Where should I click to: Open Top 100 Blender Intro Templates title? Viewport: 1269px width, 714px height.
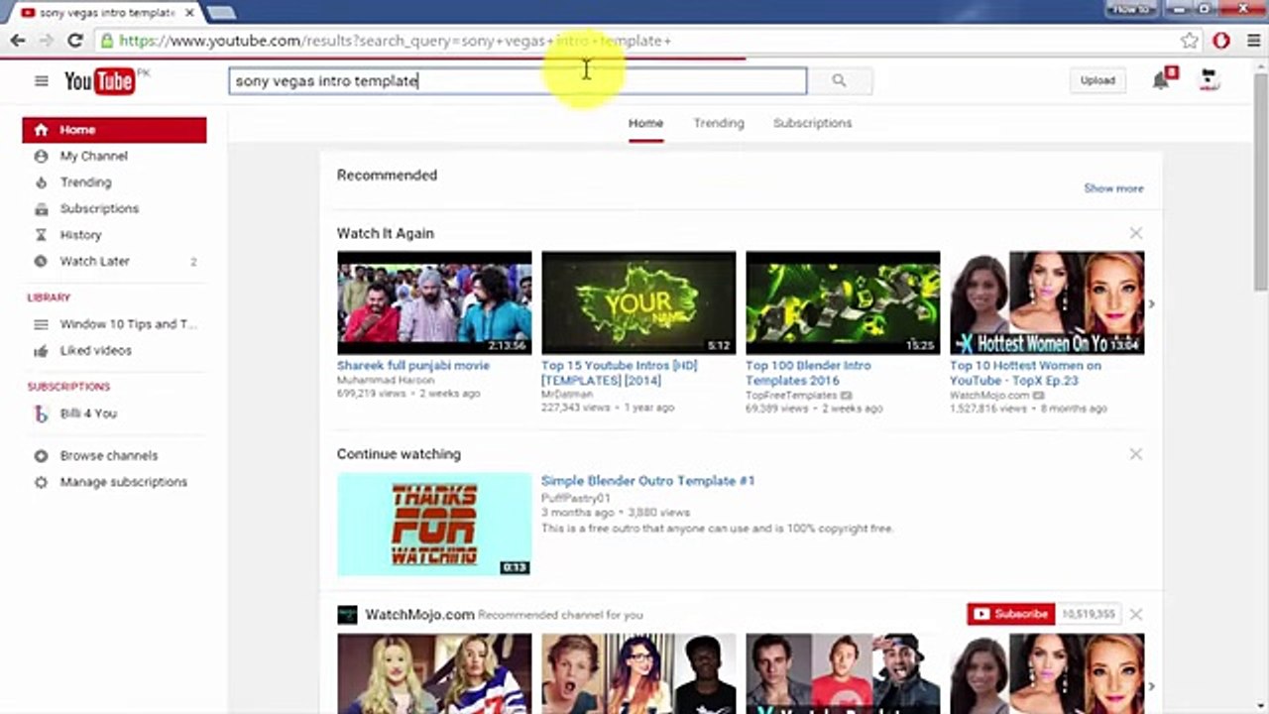coord(808,373)
